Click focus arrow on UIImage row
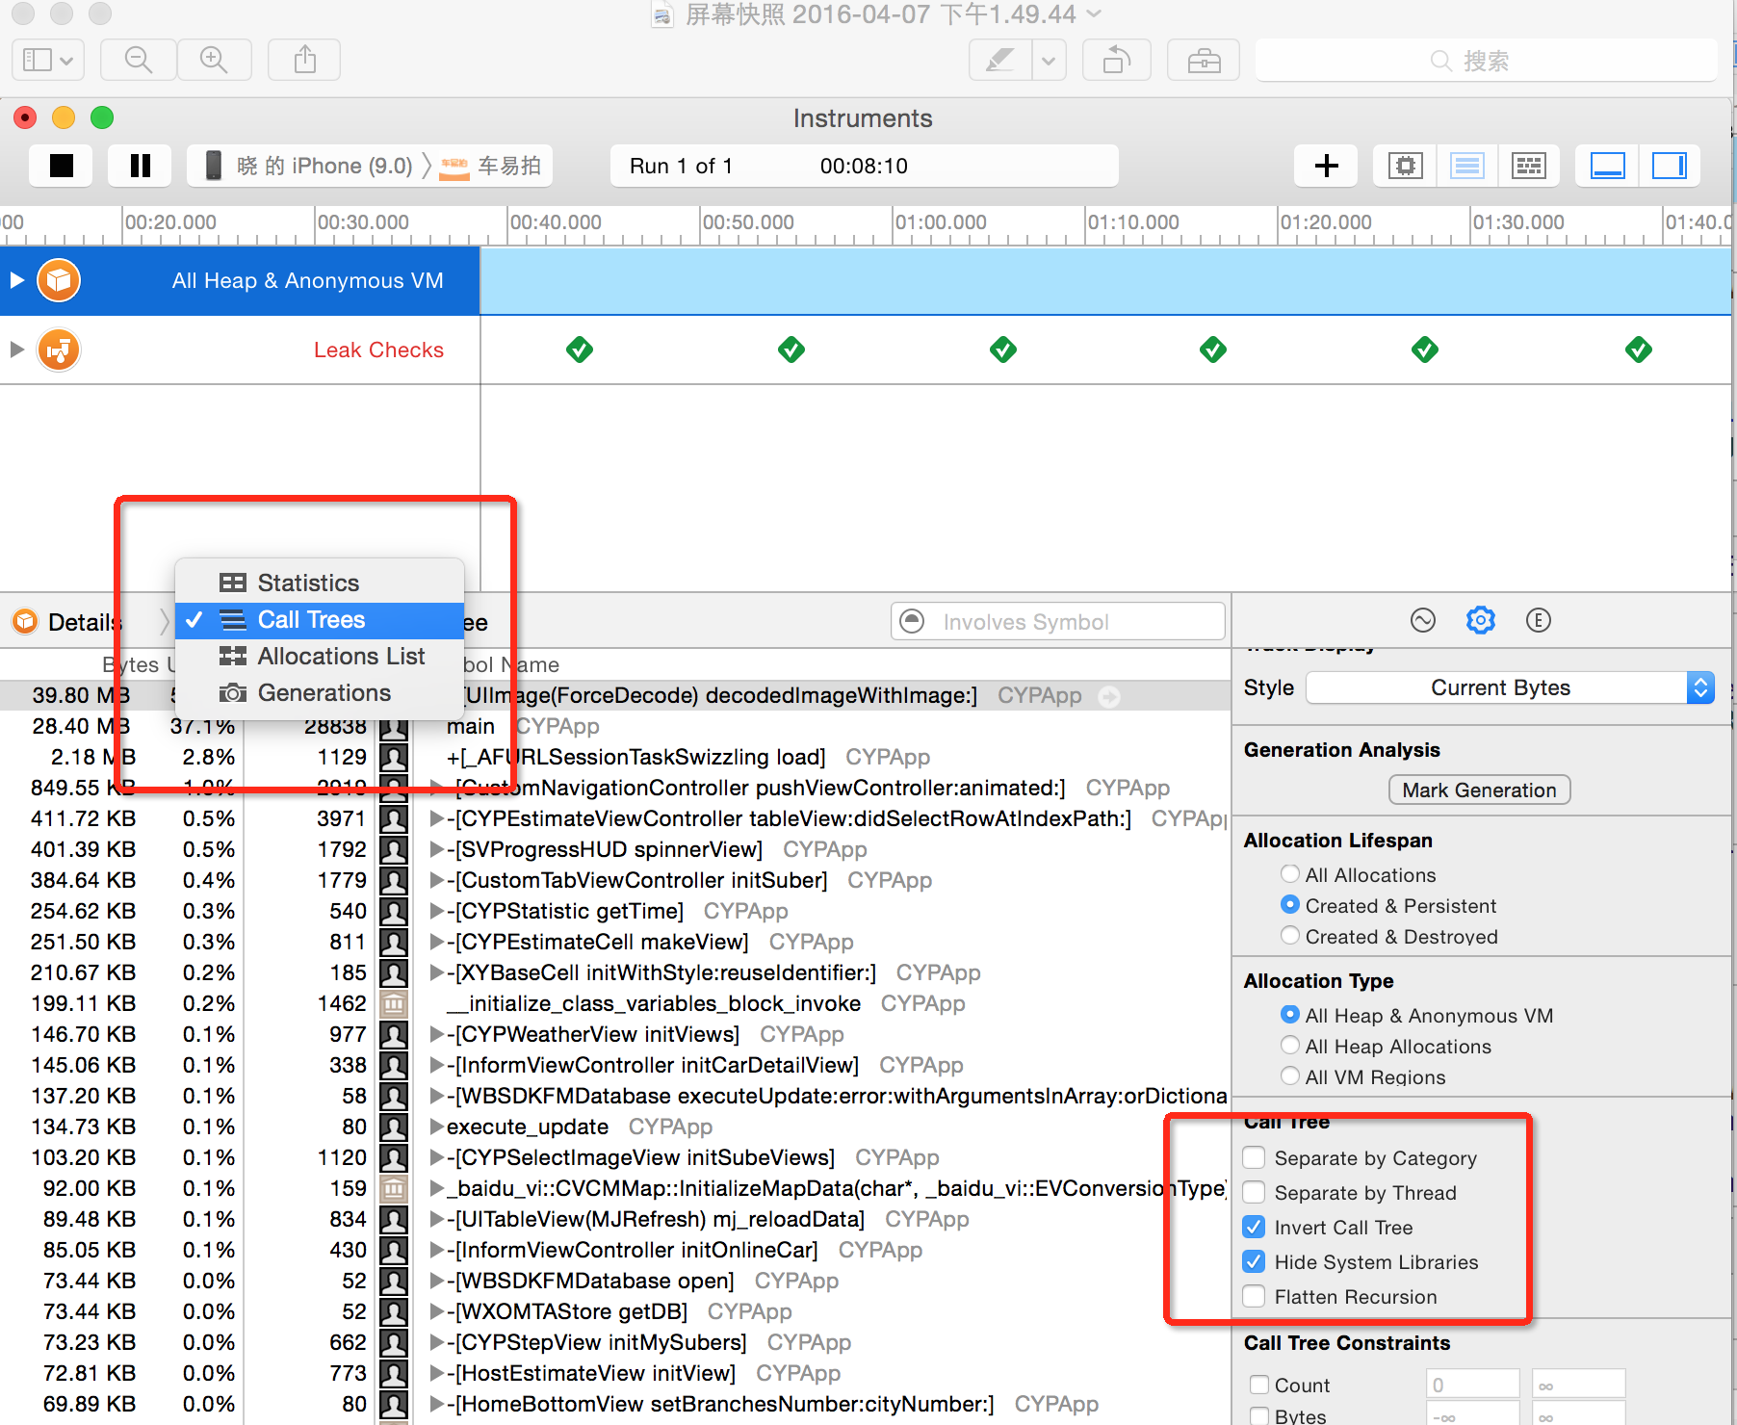Image resolution: width=1737 pixels, height=1425 pixels. (1109, 696)
